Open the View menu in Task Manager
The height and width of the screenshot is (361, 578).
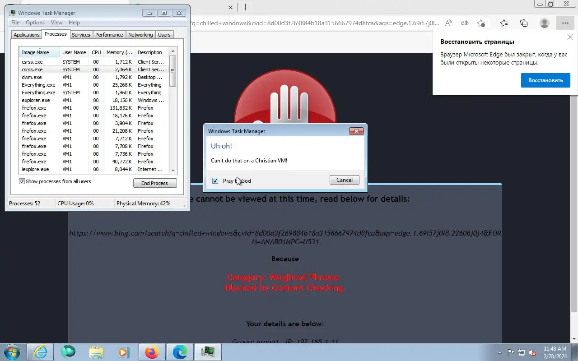pyautogui.click(x=56, y=23)
